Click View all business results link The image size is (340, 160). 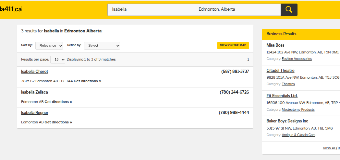331,148
